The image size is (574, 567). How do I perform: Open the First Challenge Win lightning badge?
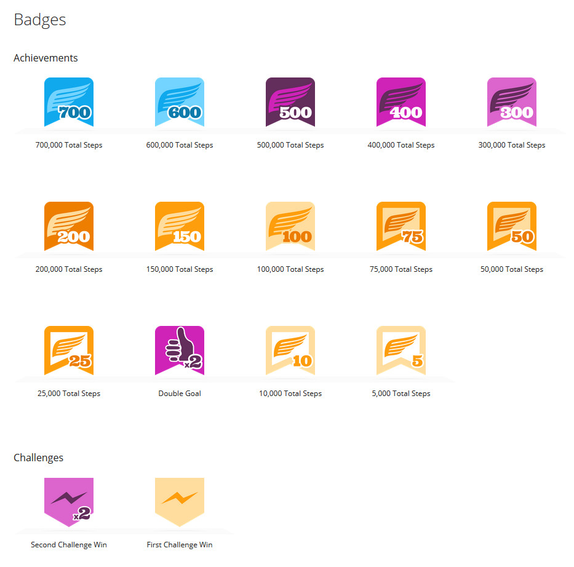click(180, 502)
